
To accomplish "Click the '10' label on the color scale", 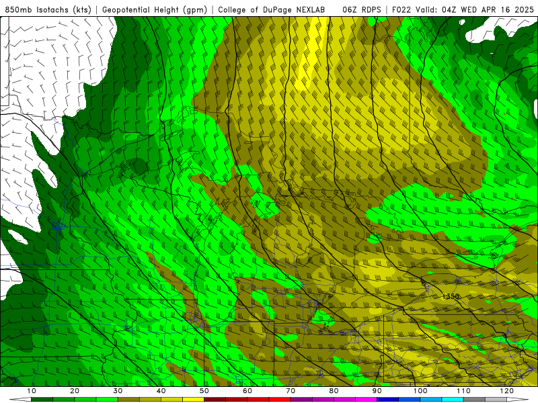I will coord(32,391).
